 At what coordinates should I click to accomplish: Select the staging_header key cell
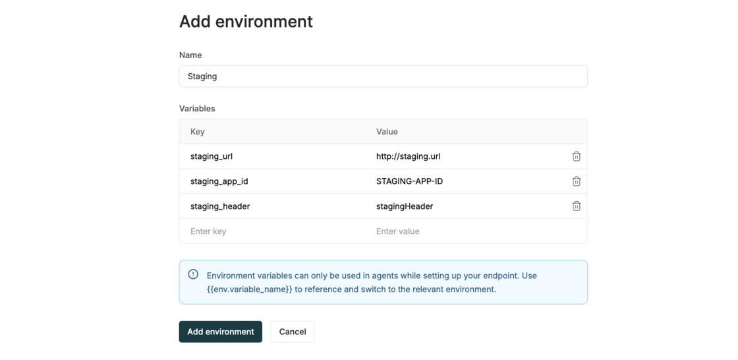[220, 206]
